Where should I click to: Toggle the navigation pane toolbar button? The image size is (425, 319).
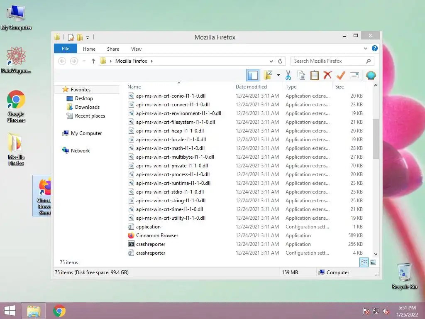point(253,75)
